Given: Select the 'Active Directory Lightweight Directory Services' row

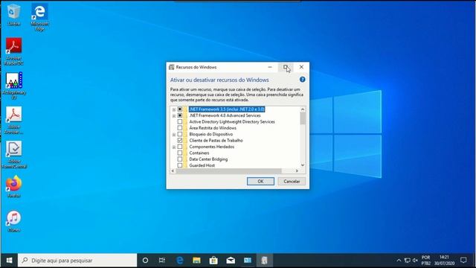Looking at the screenshot, I should 232,121.
